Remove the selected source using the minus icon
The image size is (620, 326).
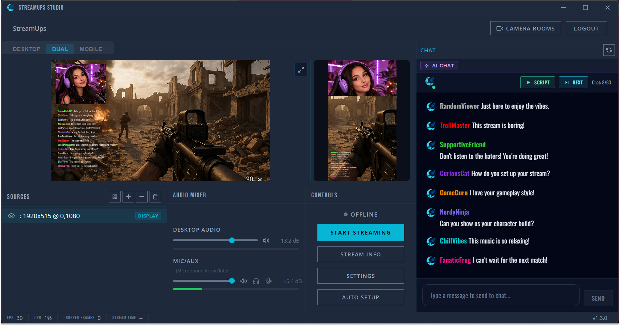141,196
